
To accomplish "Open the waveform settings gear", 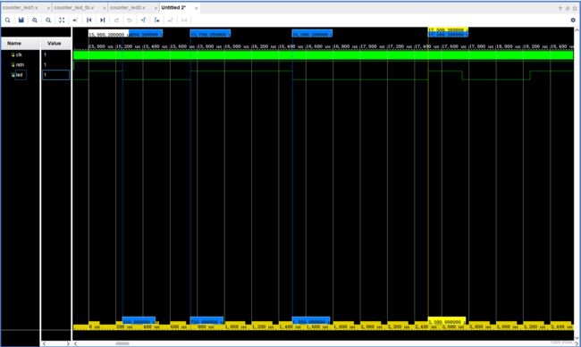I will coord(573,20).
